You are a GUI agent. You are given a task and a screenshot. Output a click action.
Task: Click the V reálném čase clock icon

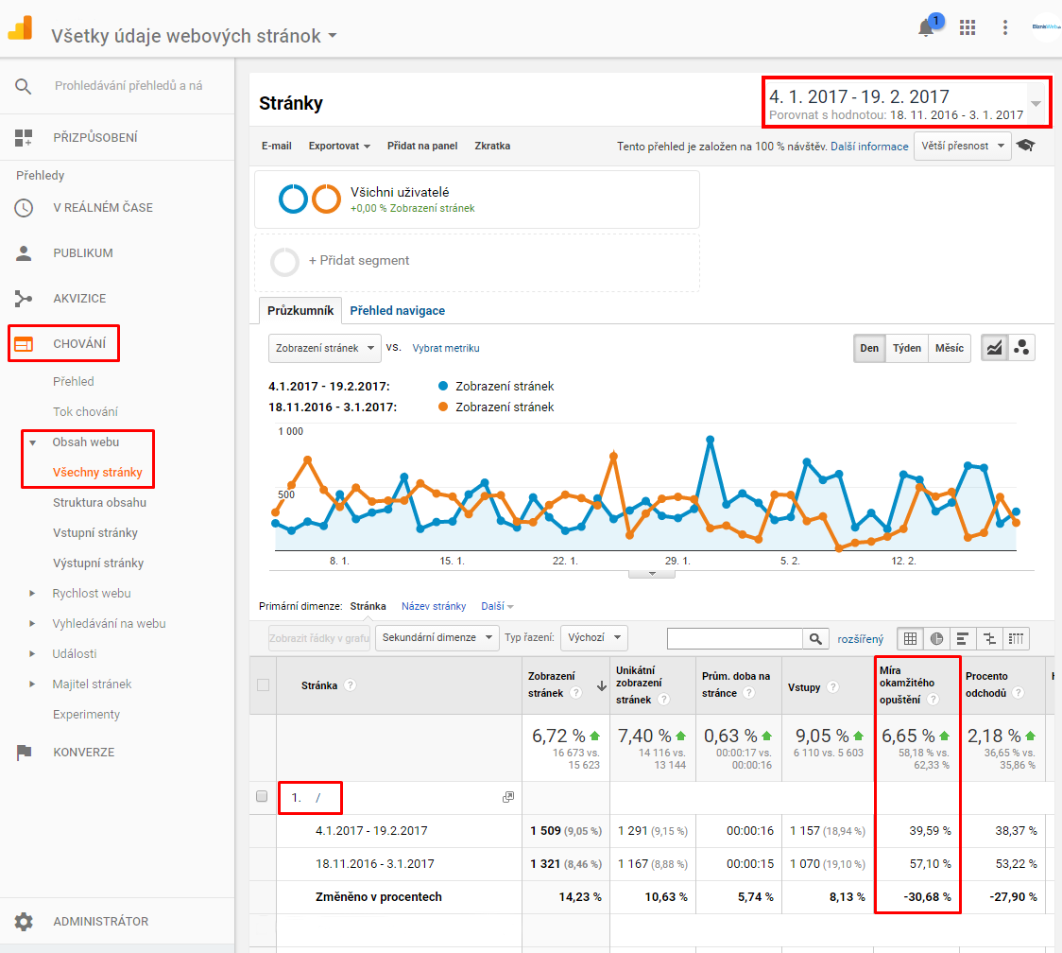[x=24, y=207]
